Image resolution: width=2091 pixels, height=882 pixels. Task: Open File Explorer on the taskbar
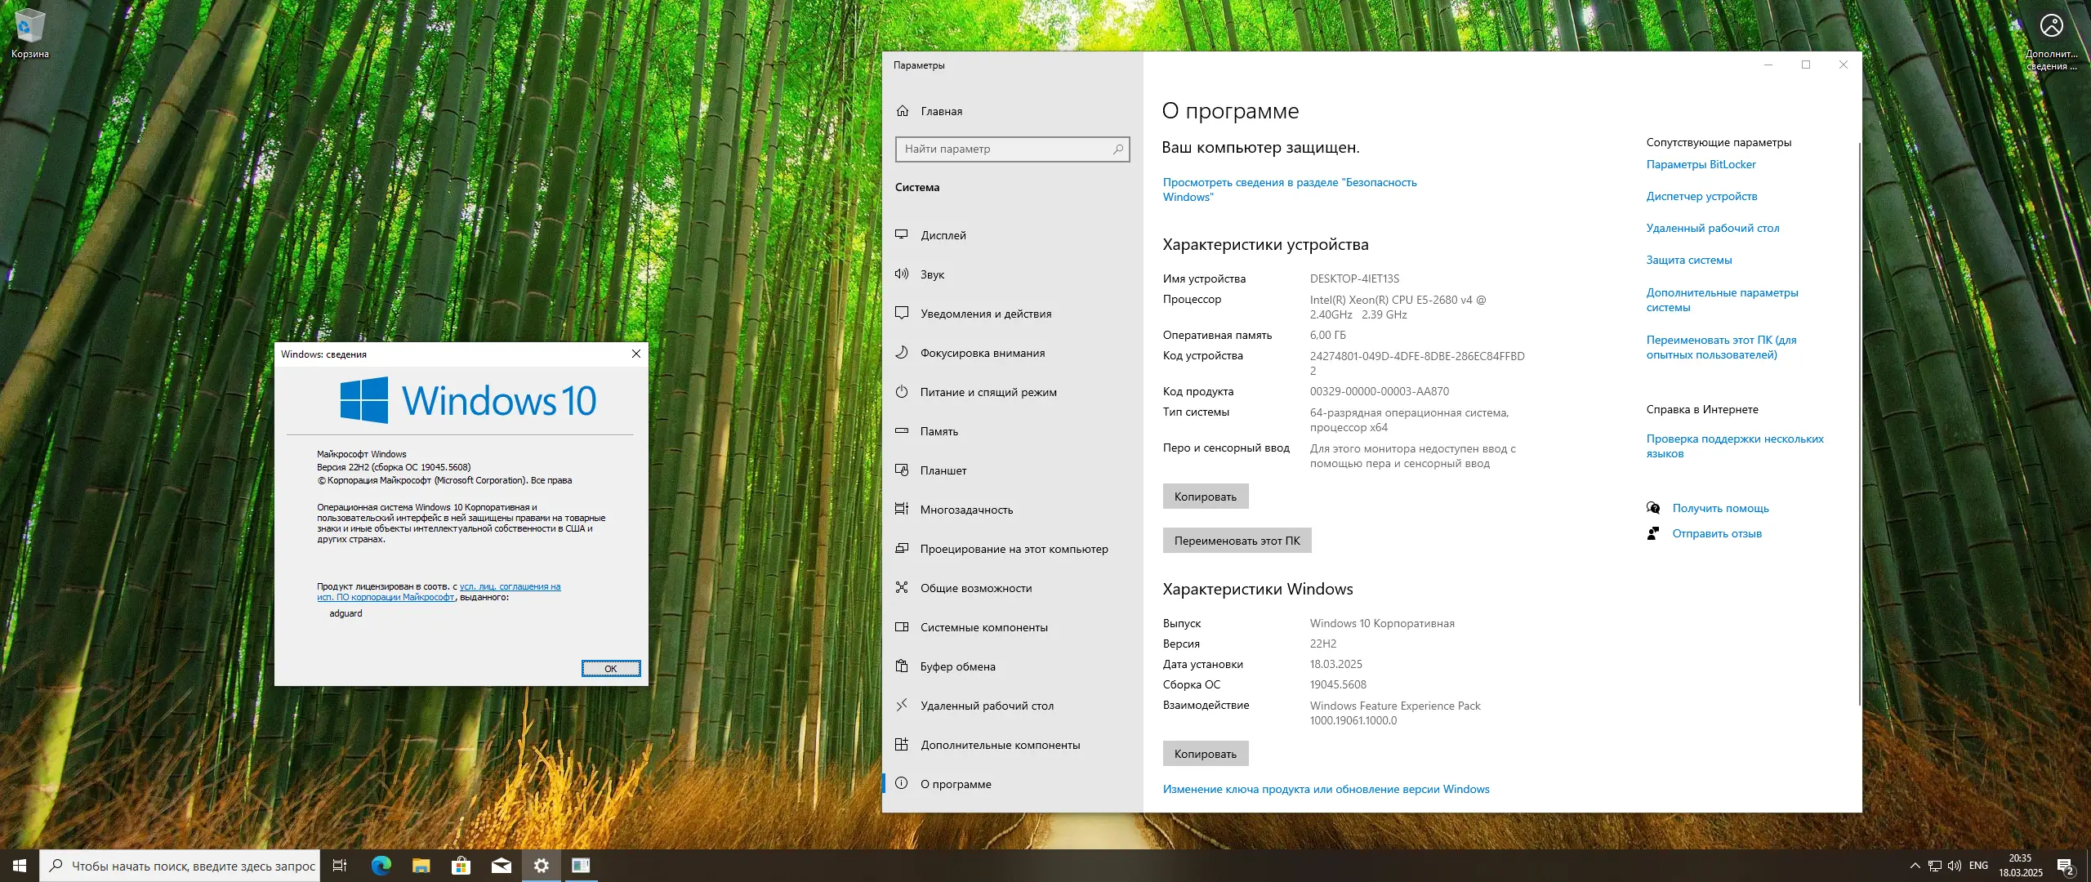click(421, 866)
